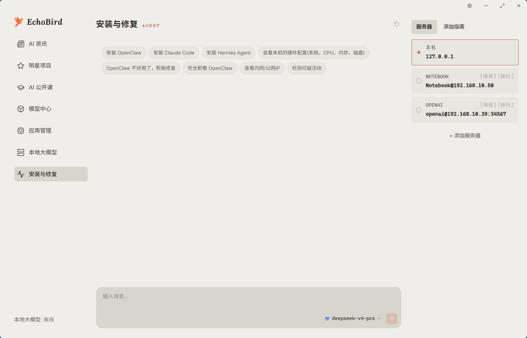
Task: Click the OpenClaw 不好用了，帮我修复 chip
Action: tap(141, 68)
